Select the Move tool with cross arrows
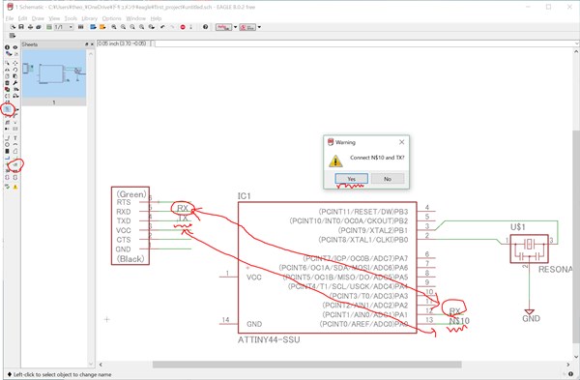 coord(15,63)
